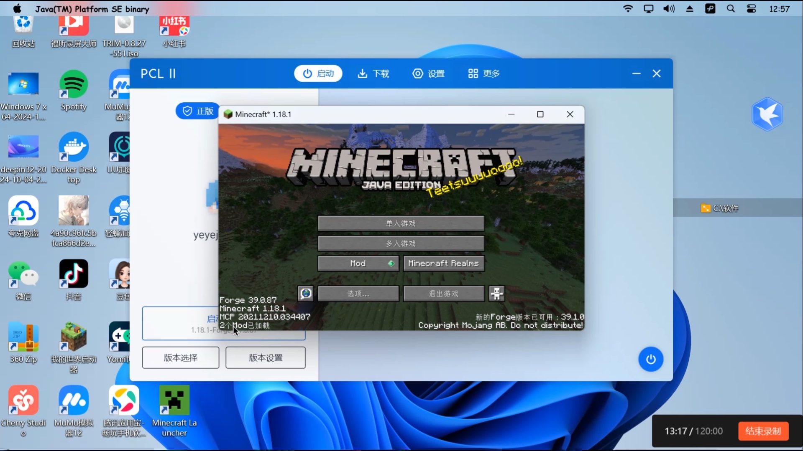This screenshot has height=451, width=803.
Task: Click the round blue power button in PCL
Action: tap(650, 359)
